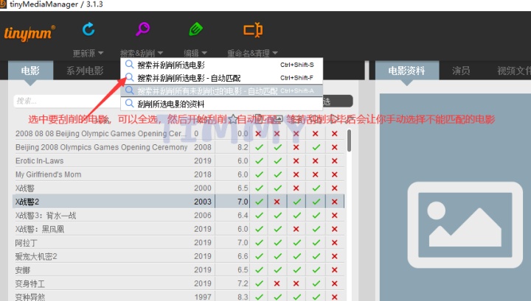Click the purple search and scrape magnifier icon
The image size is (531, 301).
(142, 29)
